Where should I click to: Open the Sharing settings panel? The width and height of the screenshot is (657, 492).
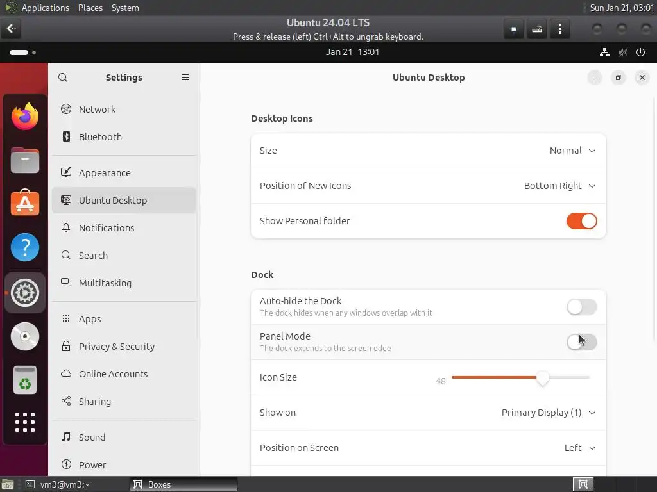[x=124, y=402]
